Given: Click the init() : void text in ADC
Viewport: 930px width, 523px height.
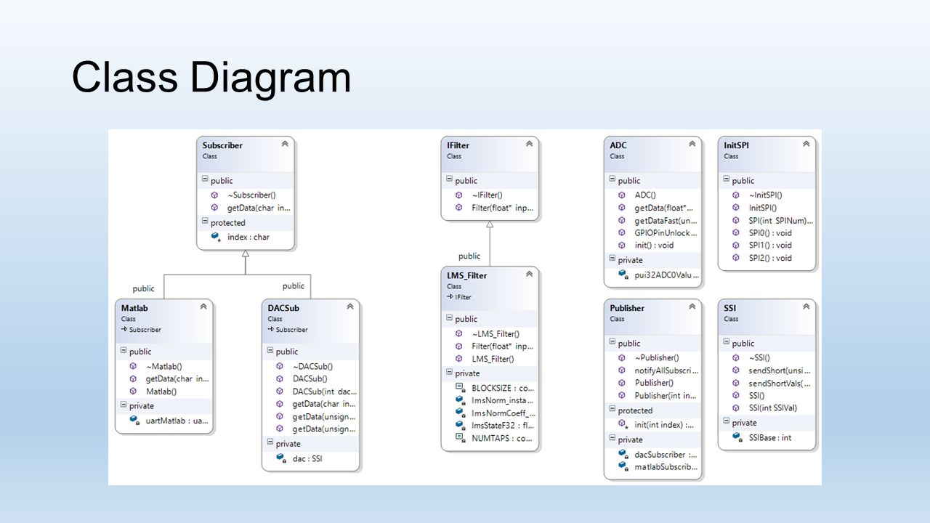Looking at the screenshot, I should [x=654, y=246].
